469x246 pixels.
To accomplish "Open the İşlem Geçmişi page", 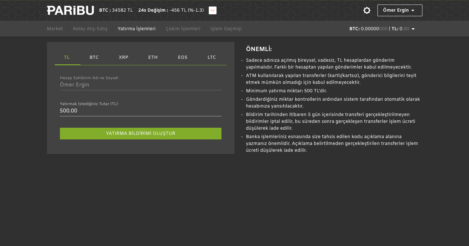I will 226,29.
